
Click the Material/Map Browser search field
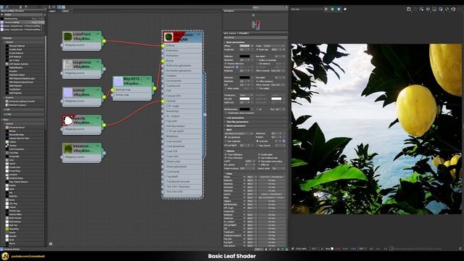[23, 14]
